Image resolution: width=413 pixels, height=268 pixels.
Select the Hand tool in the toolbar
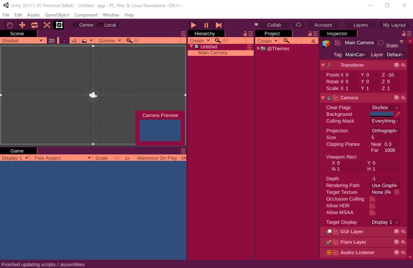coord(10,25)
